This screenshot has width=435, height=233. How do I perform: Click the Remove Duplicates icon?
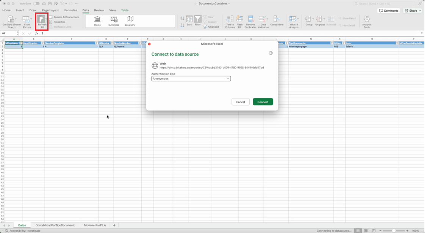250,19
